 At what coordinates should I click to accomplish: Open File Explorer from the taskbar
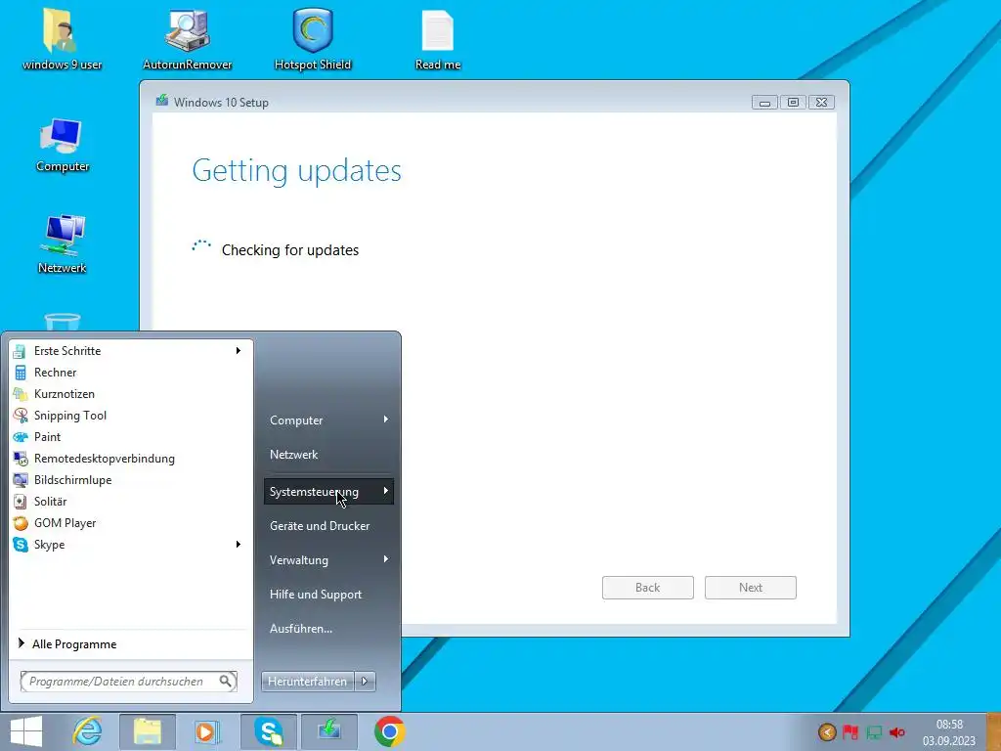[148, 731]
